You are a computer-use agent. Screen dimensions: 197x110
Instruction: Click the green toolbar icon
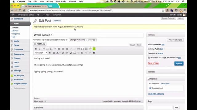[x=94, y=49]
